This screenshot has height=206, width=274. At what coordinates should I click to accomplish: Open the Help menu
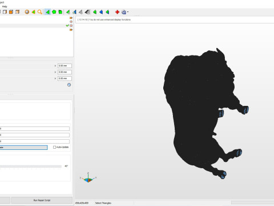tap(5, 6)
